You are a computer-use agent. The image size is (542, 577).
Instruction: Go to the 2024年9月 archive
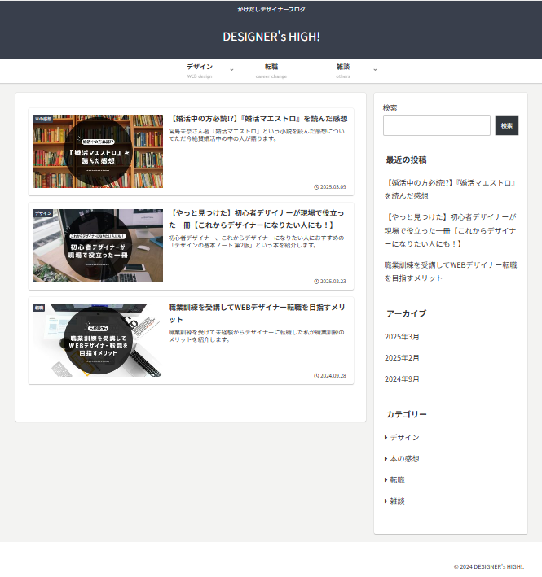click(x=402, y=379)
